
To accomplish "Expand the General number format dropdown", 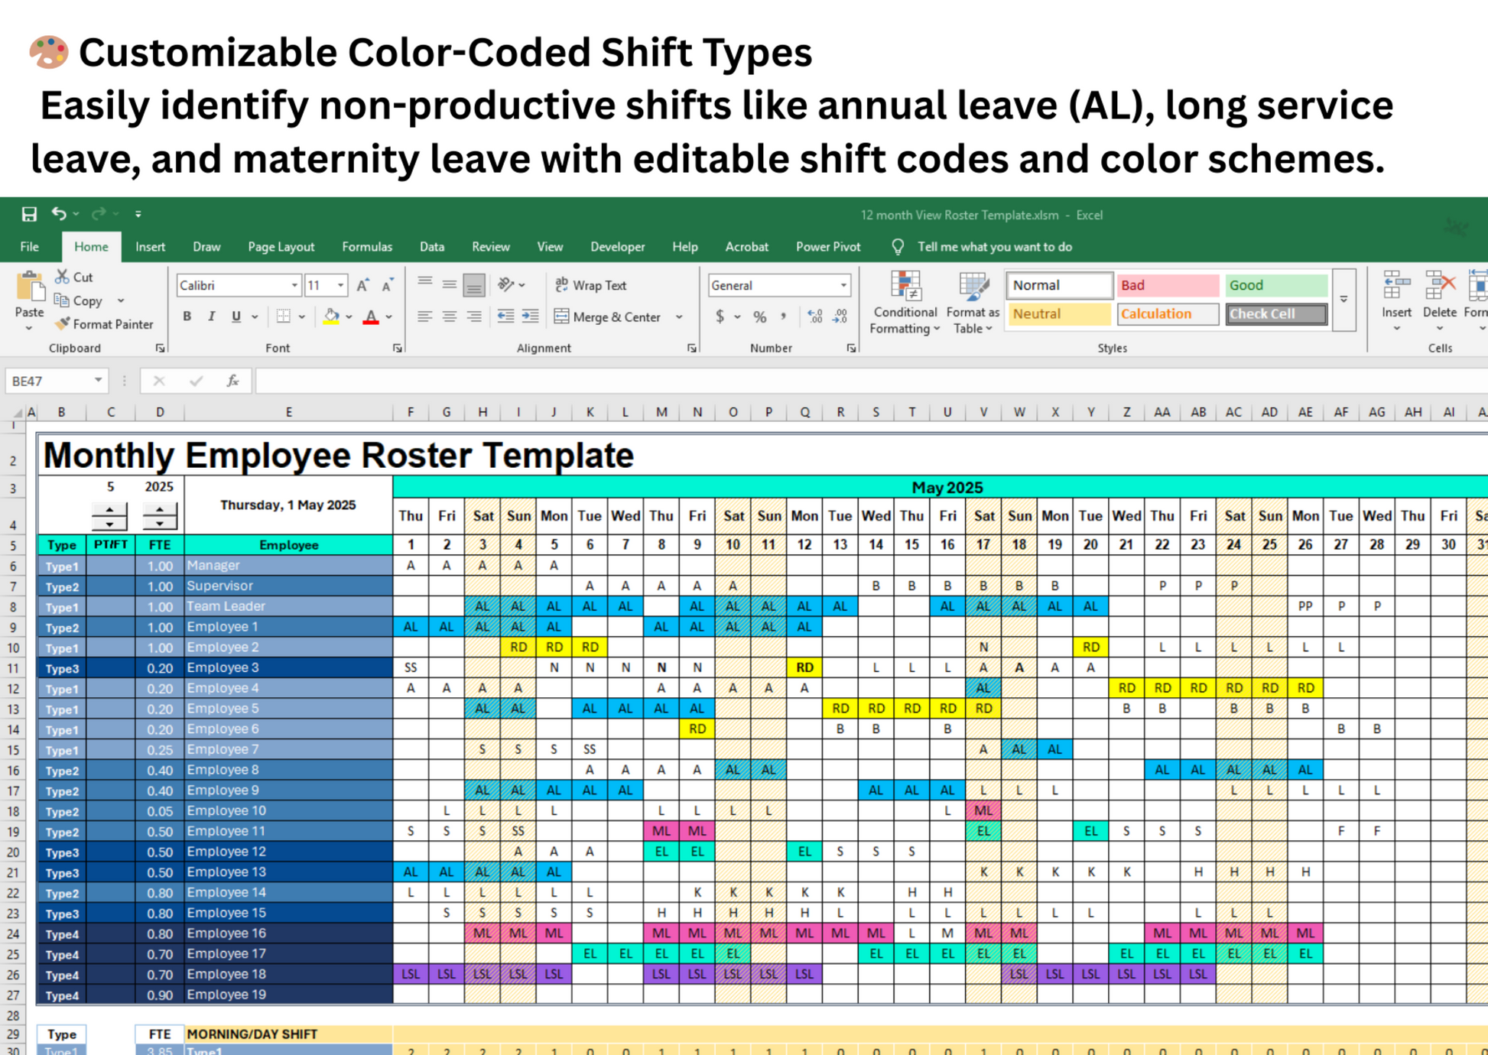I will [843, 285].
